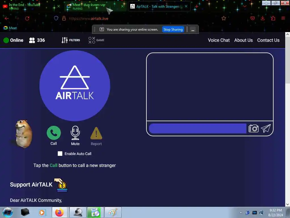
Task: Open the webcam app in taskbar
Action: [x=78, y=212]
